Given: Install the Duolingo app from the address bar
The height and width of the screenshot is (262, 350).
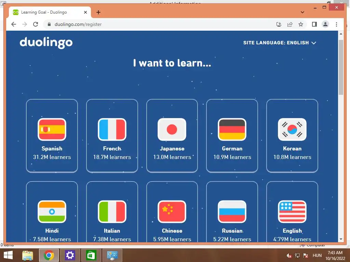Looking at the screenshot, I should [279, 24].
